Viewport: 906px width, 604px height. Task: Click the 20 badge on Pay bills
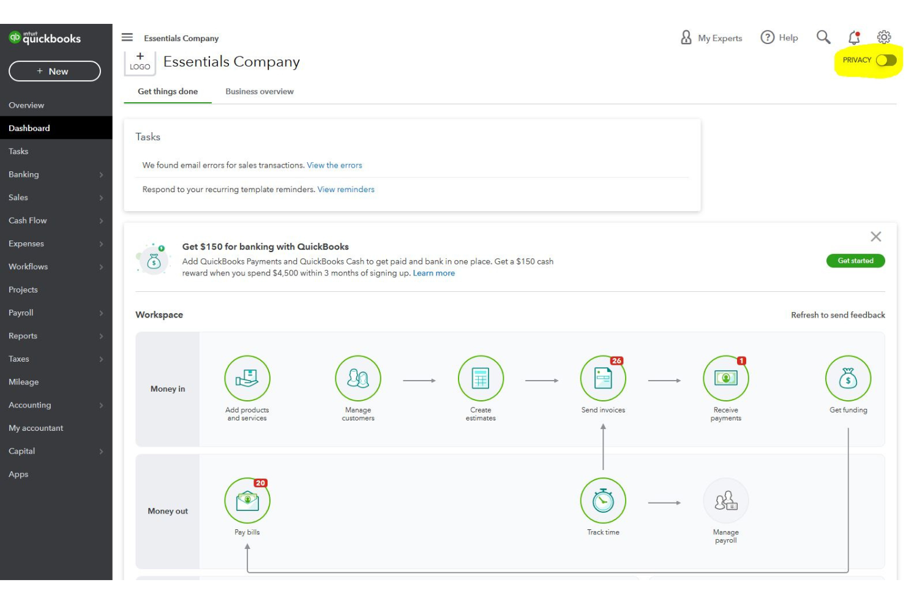click(x=261, y=483)
